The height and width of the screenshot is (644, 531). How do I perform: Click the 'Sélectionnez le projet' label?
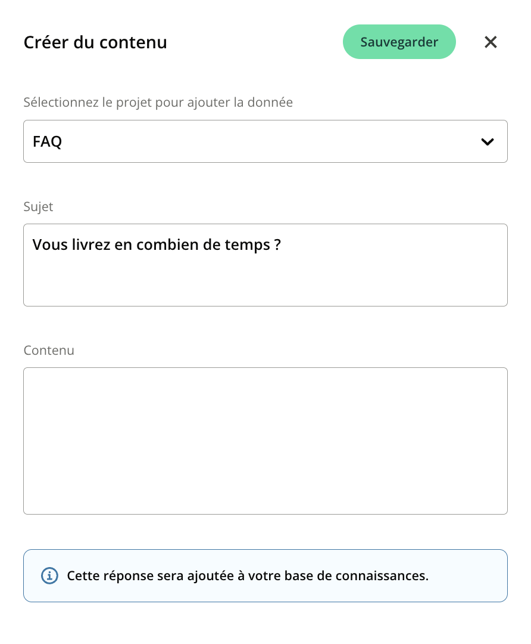pos(158,102)
